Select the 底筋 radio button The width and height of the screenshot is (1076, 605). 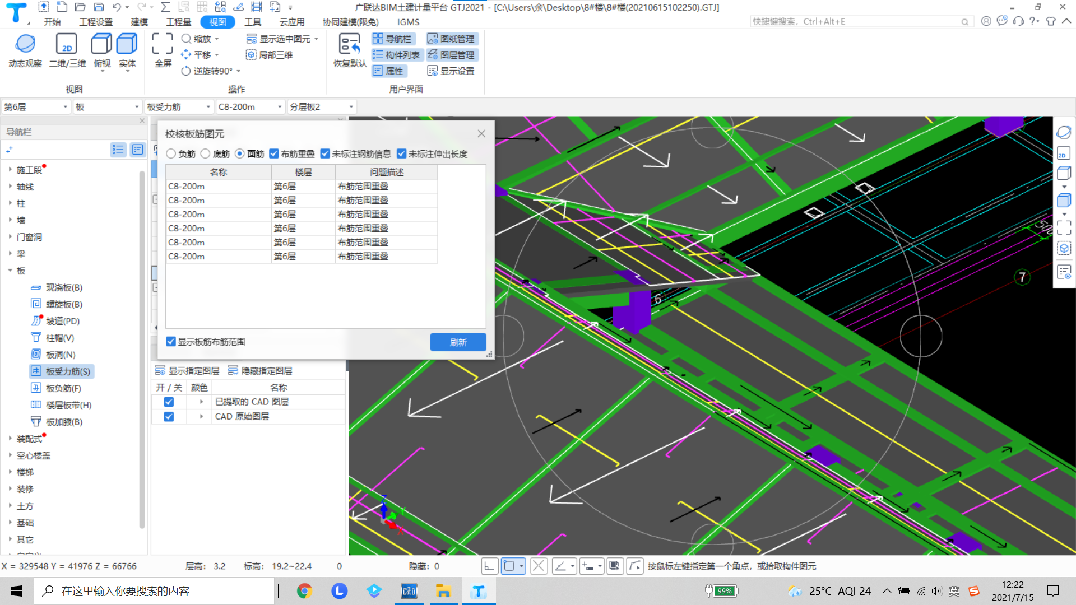[205, 153]
